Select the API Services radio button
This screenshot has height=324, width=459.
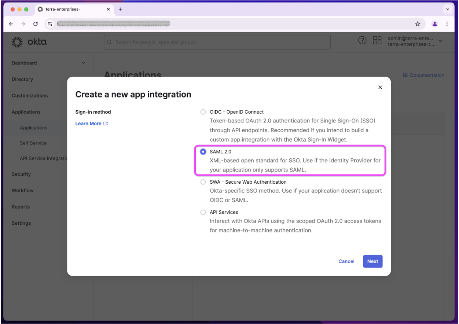pos(203,212)
